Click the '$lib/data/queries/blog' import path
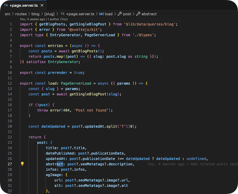The height and width of the screenshot is (194, 238). (151, 24)
